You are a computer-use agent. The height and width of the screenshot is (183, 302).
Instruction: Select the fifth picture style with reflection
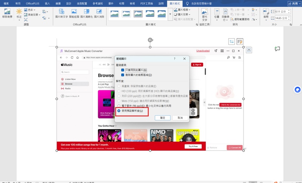tap(162, 14)
